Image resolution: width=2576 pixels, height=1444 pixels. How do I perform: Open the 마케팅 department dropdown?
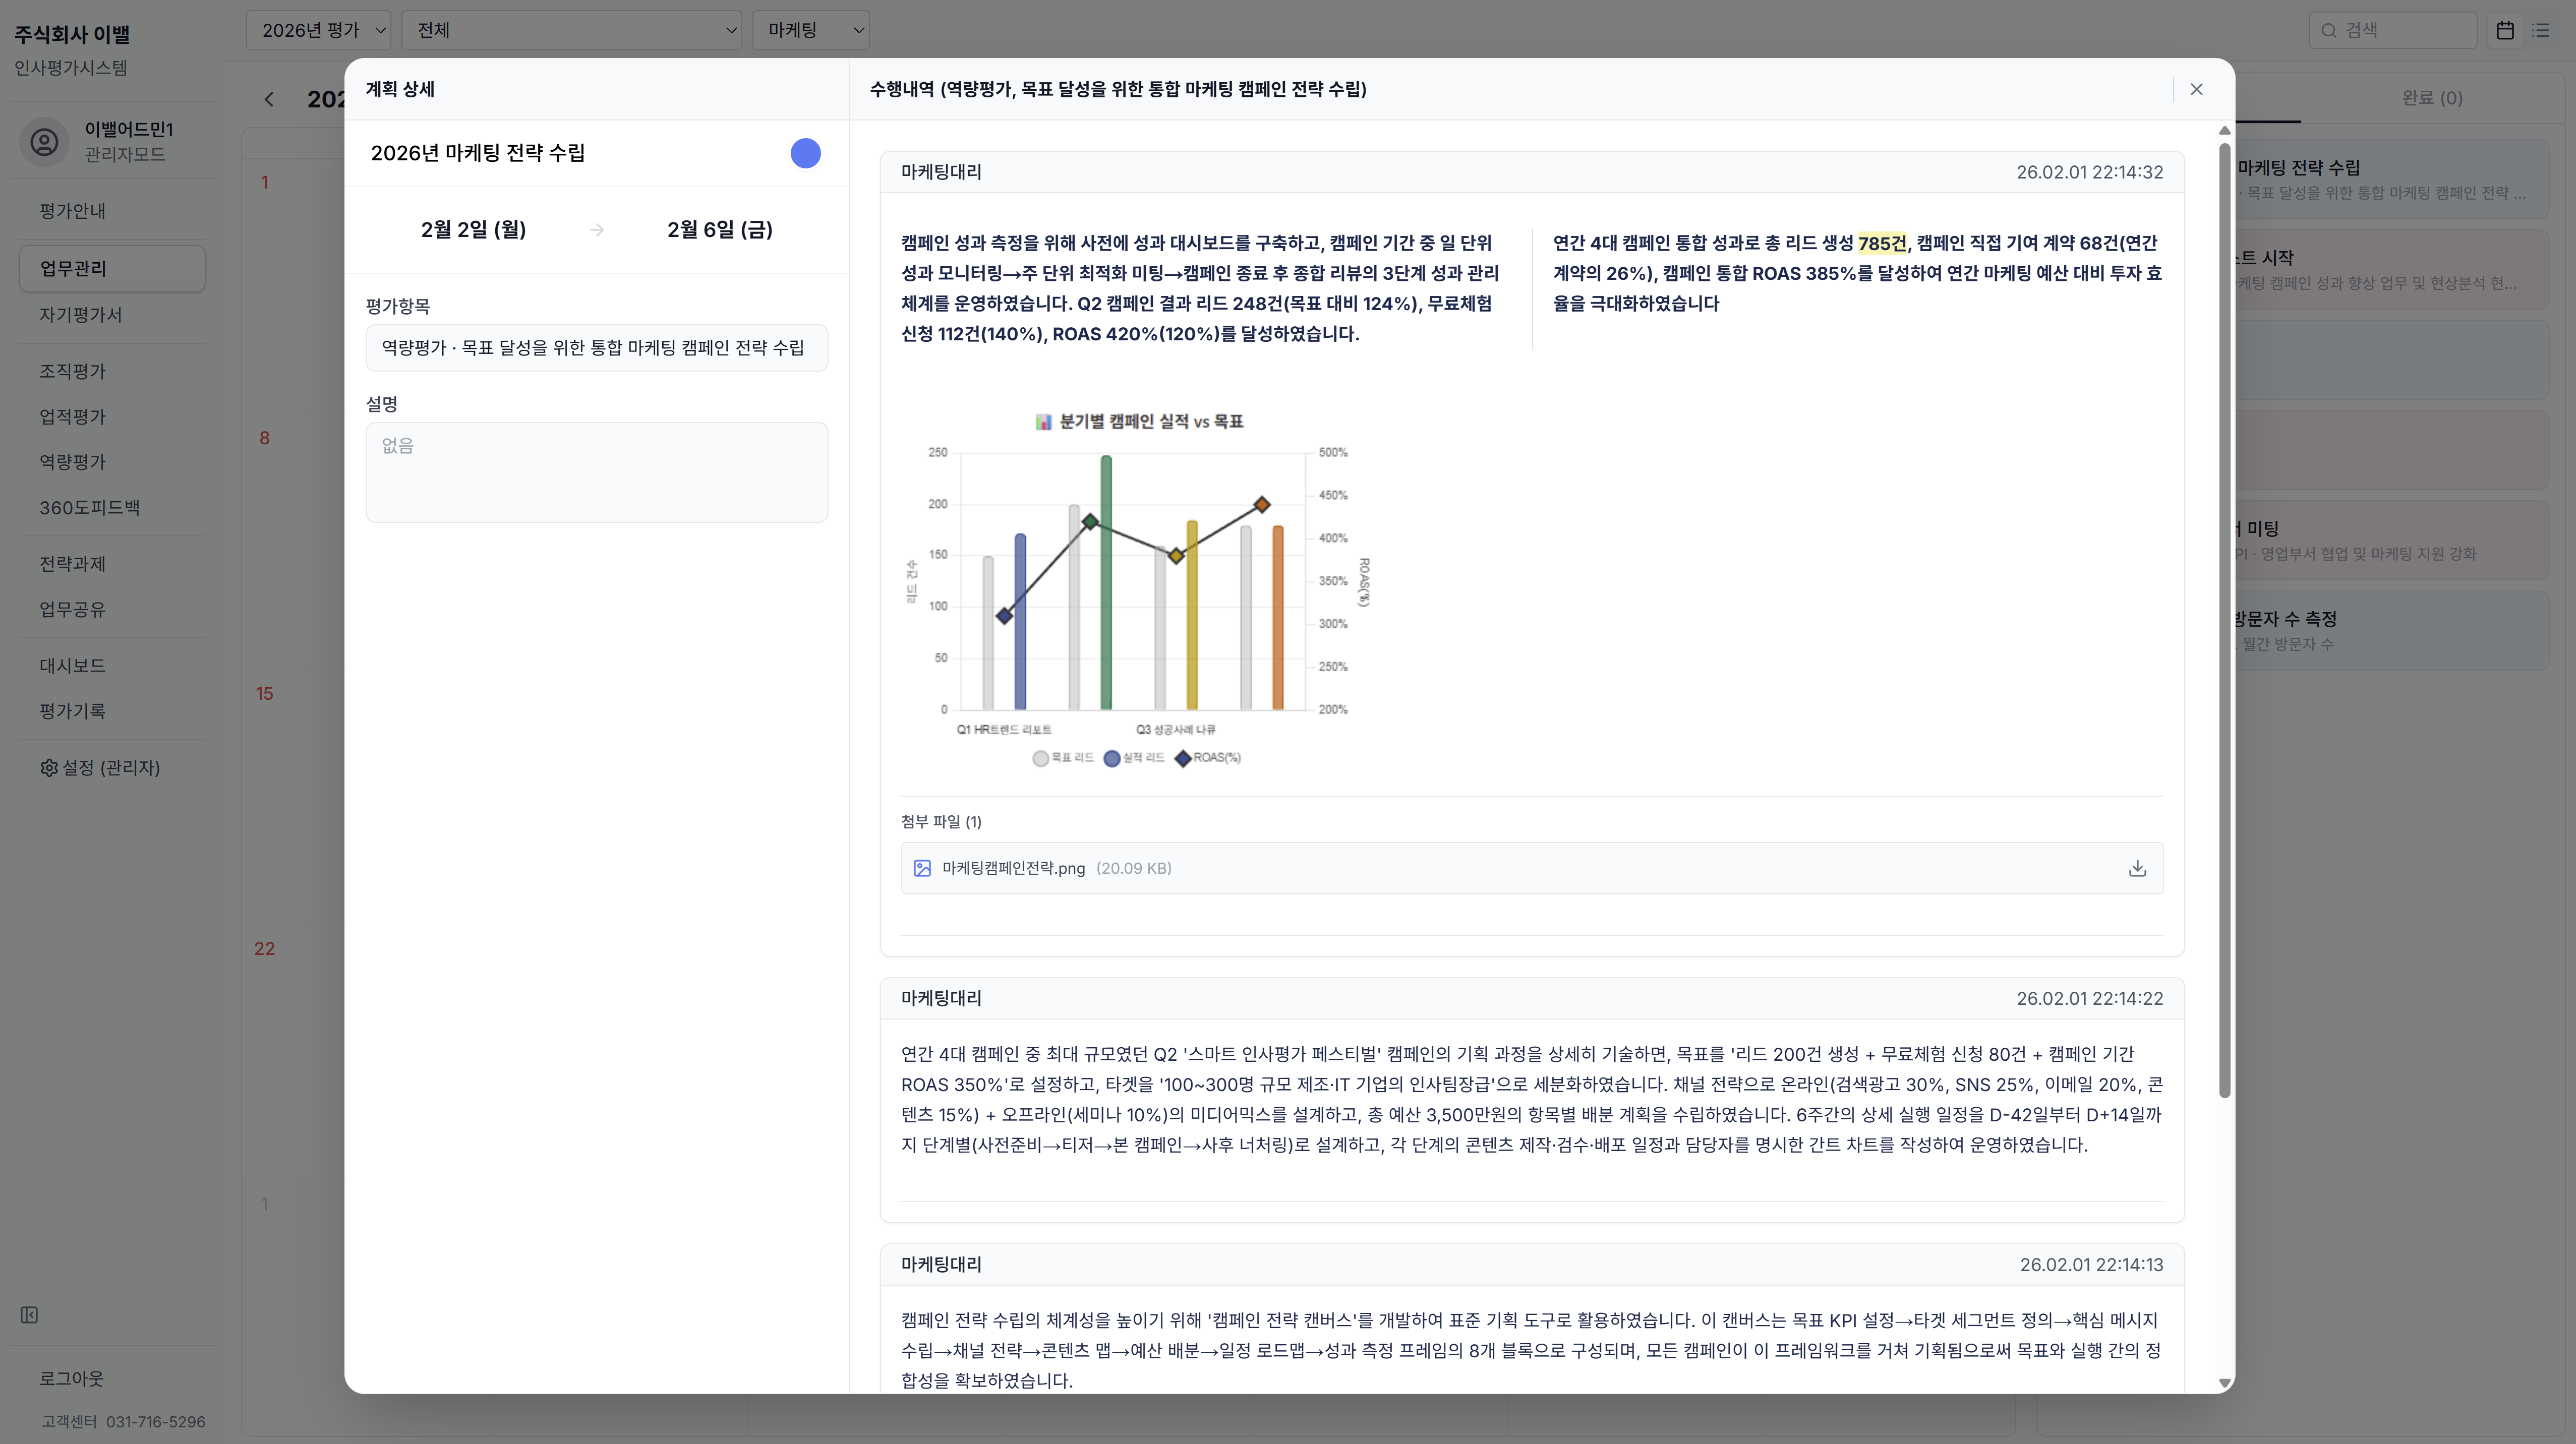click(x=810, y=30)
